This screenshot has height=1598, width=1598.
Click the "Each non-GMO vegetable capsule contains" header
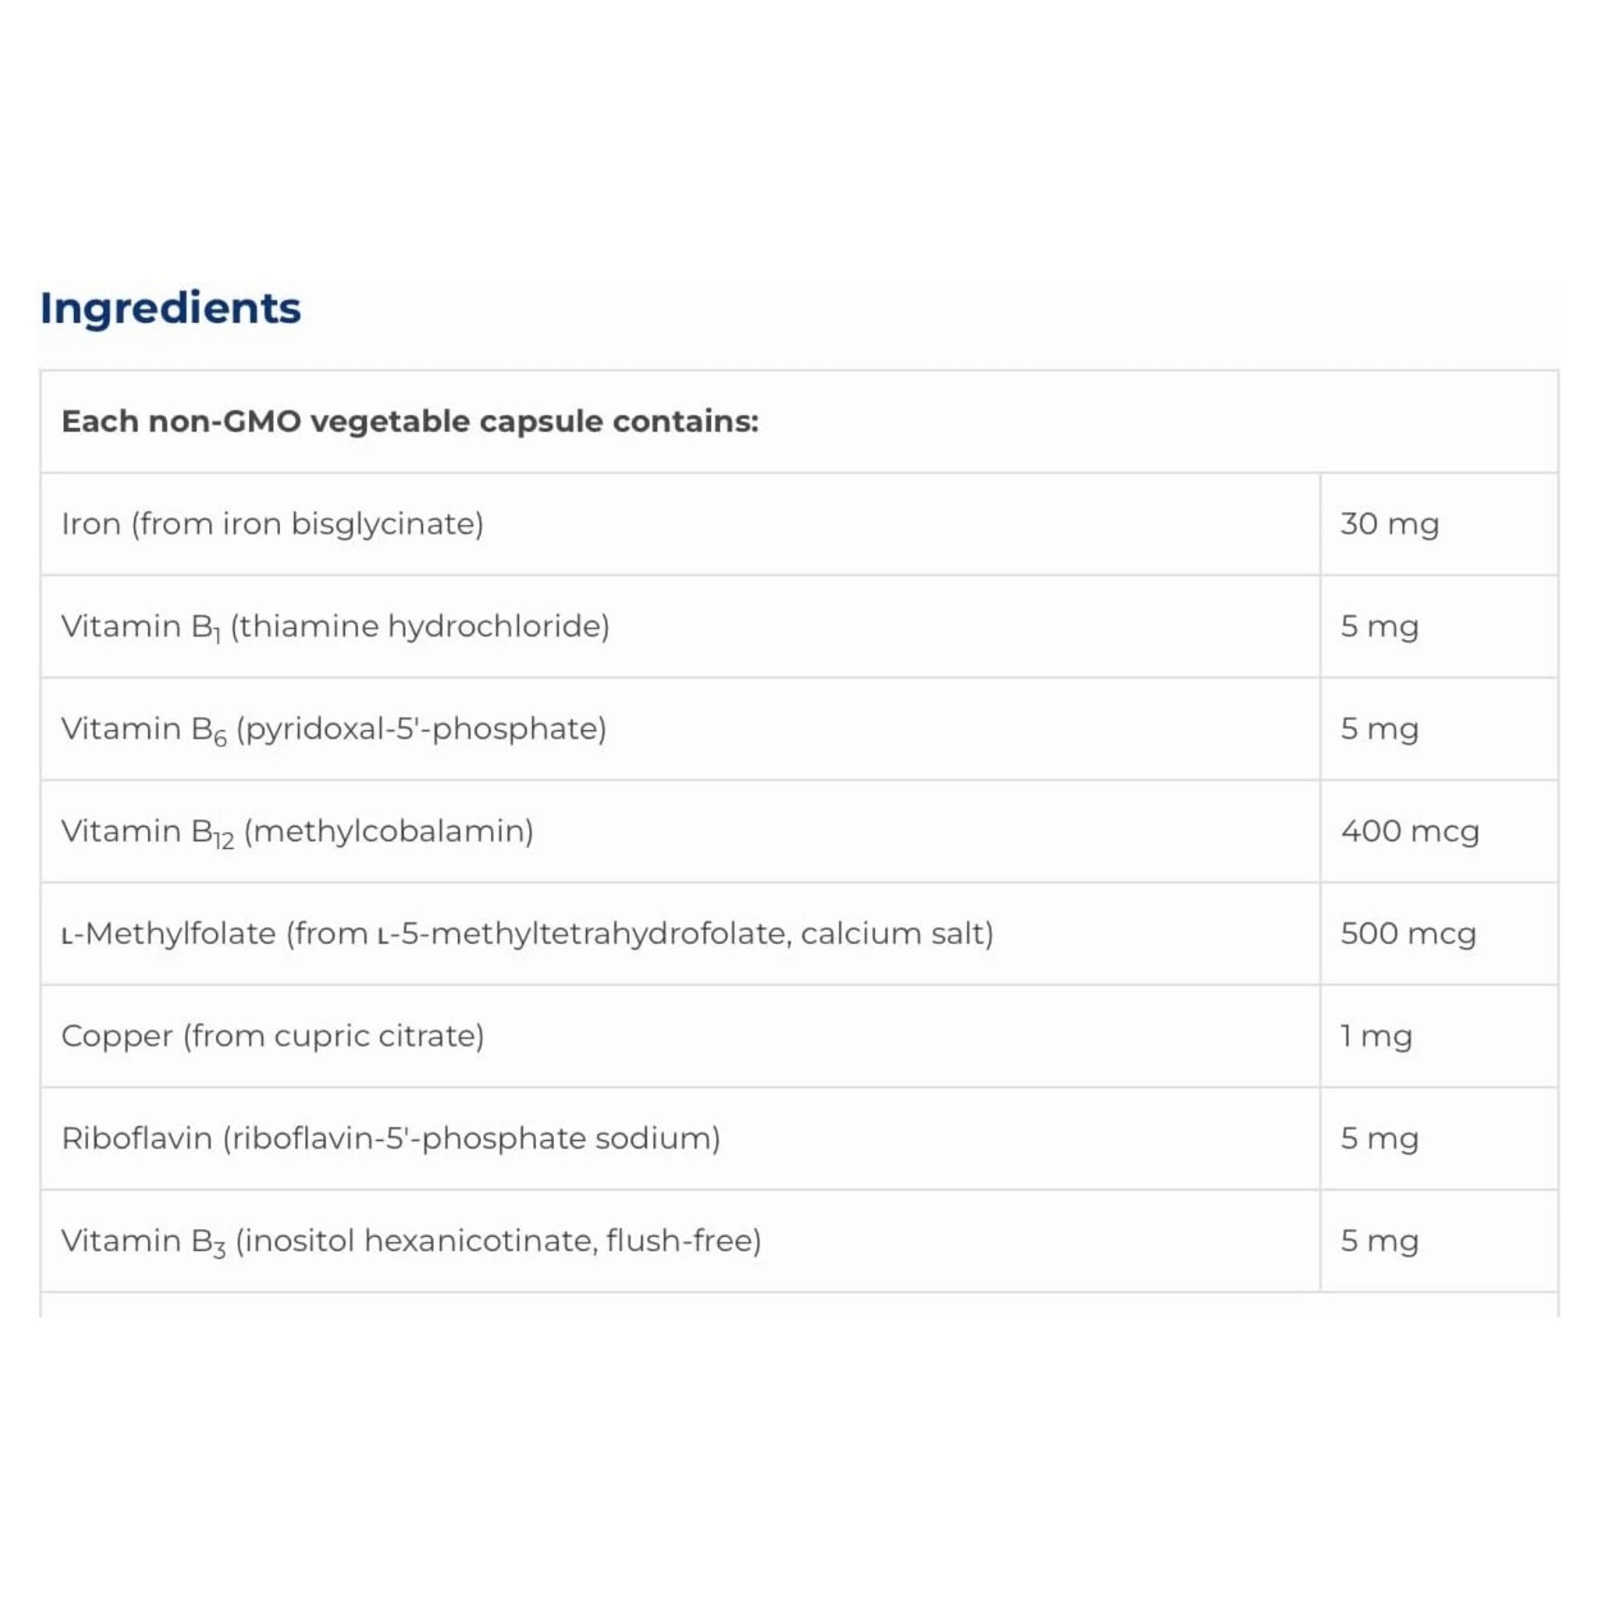point(410,422)
